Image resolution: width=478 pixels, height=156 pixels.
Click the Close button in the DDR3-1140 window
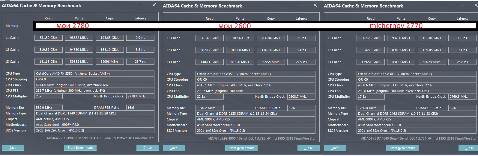(148, 148)
